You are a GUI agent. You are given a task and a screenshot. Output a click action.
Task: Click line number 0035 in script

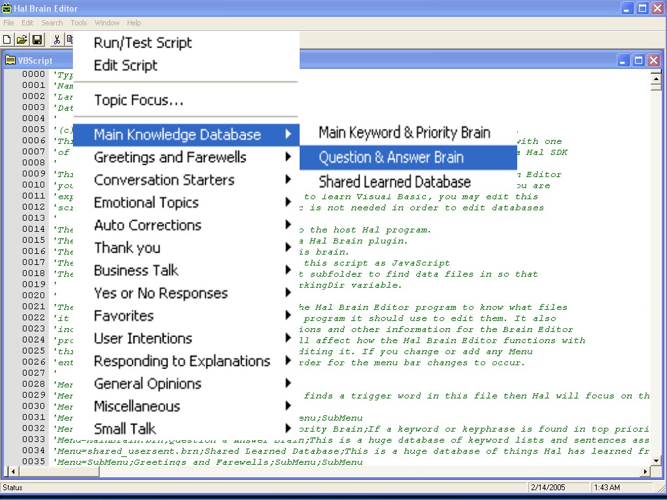(34, 462)
